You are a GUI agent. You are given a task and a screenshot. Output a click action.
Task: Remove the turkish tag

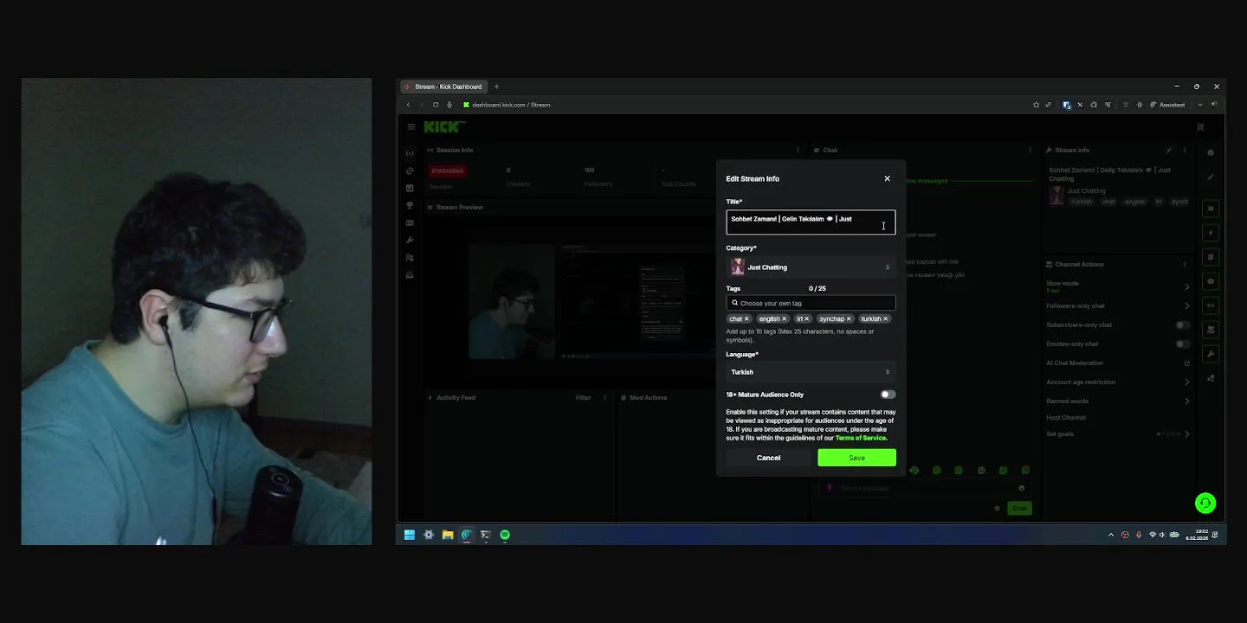click(886, 318)
